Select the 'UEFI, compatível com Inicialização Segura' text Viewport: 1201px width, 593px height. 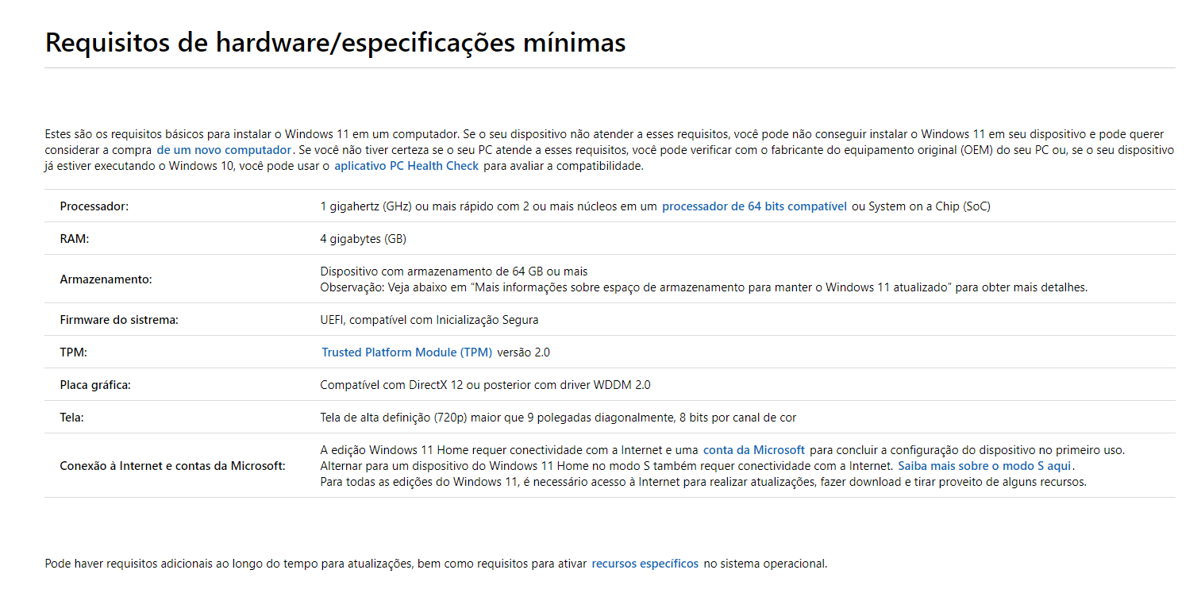click(429, 320)
